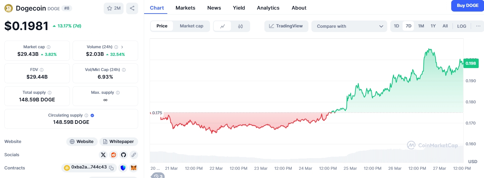Switch to candlestick chart icon

click(241, 26)
